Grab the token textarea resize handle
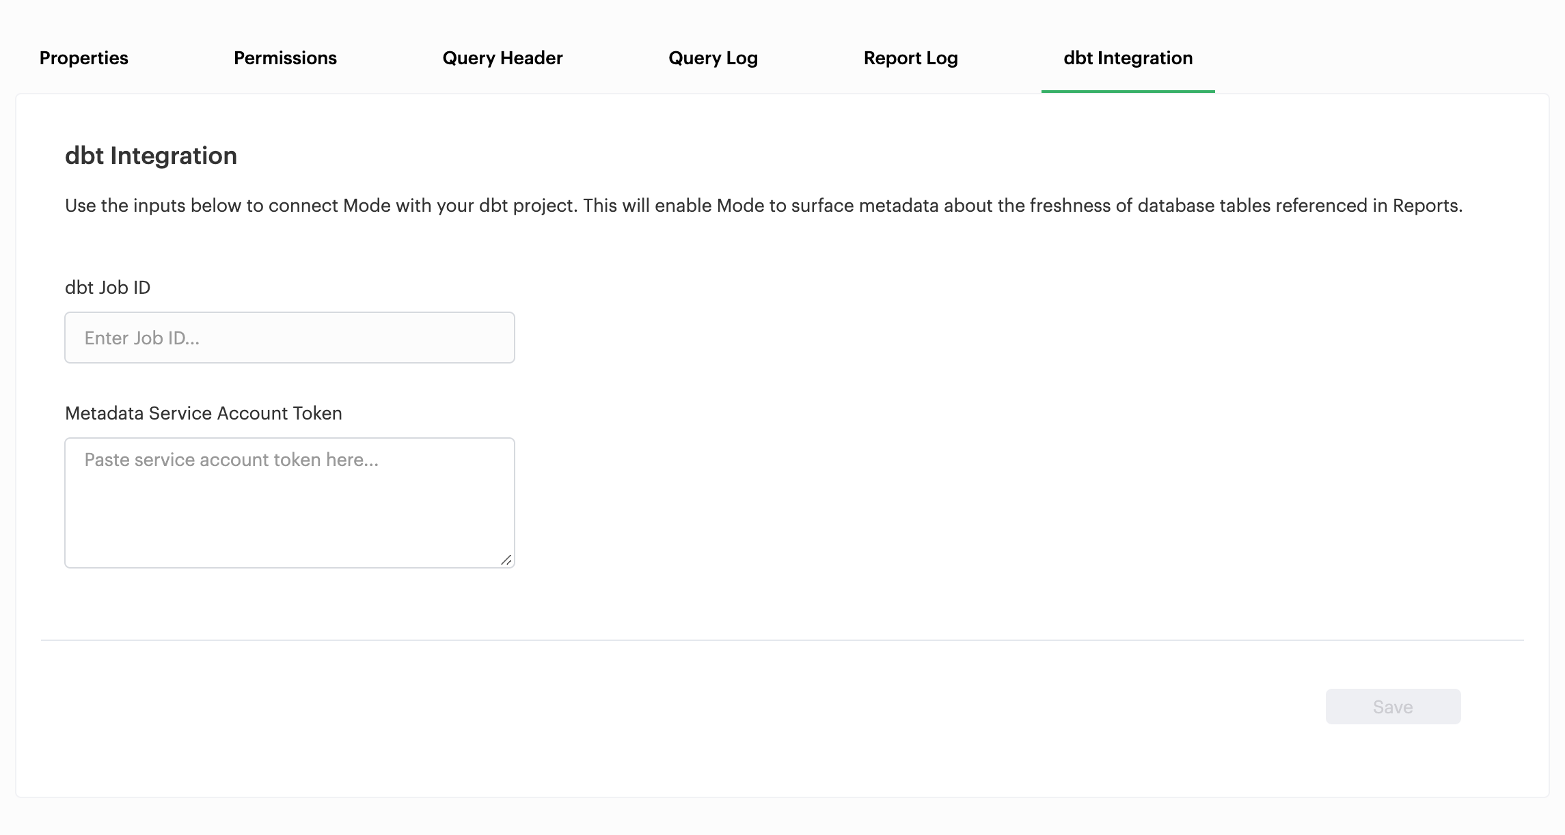 tap(506, 560)
